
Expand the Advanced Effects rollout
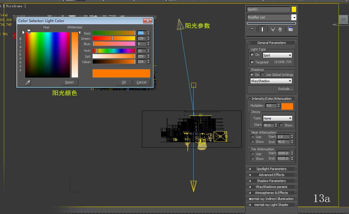point(272,175)
